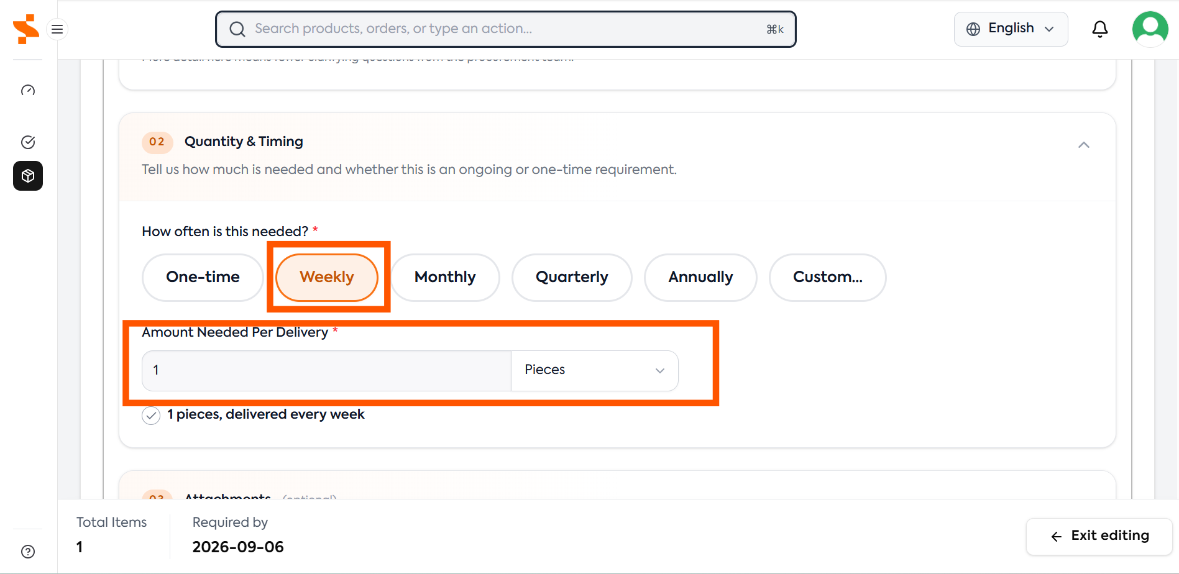Open the Pieces unit dropdown

(594, 370)
